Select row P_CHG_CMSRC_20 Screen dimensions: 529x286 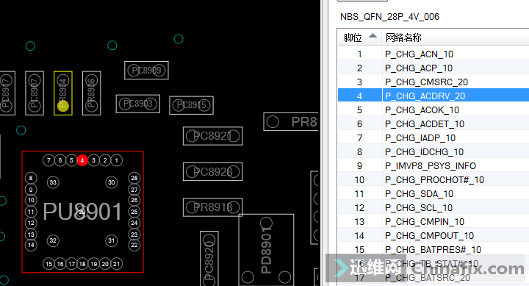[x=433, y=82]
